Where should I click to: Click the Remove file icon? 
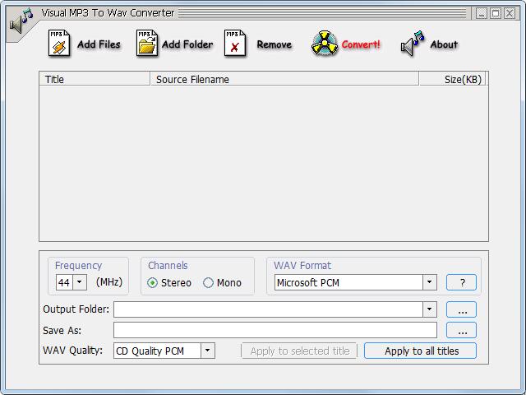pos(235,44)
